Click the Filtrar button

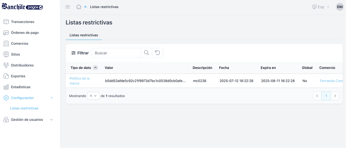tap(80, 53)
